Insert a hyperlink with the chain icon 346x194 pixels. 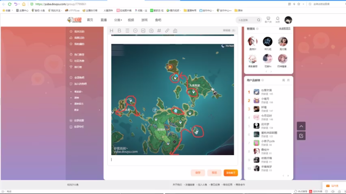pyautogui.click(x=167, y=31)
